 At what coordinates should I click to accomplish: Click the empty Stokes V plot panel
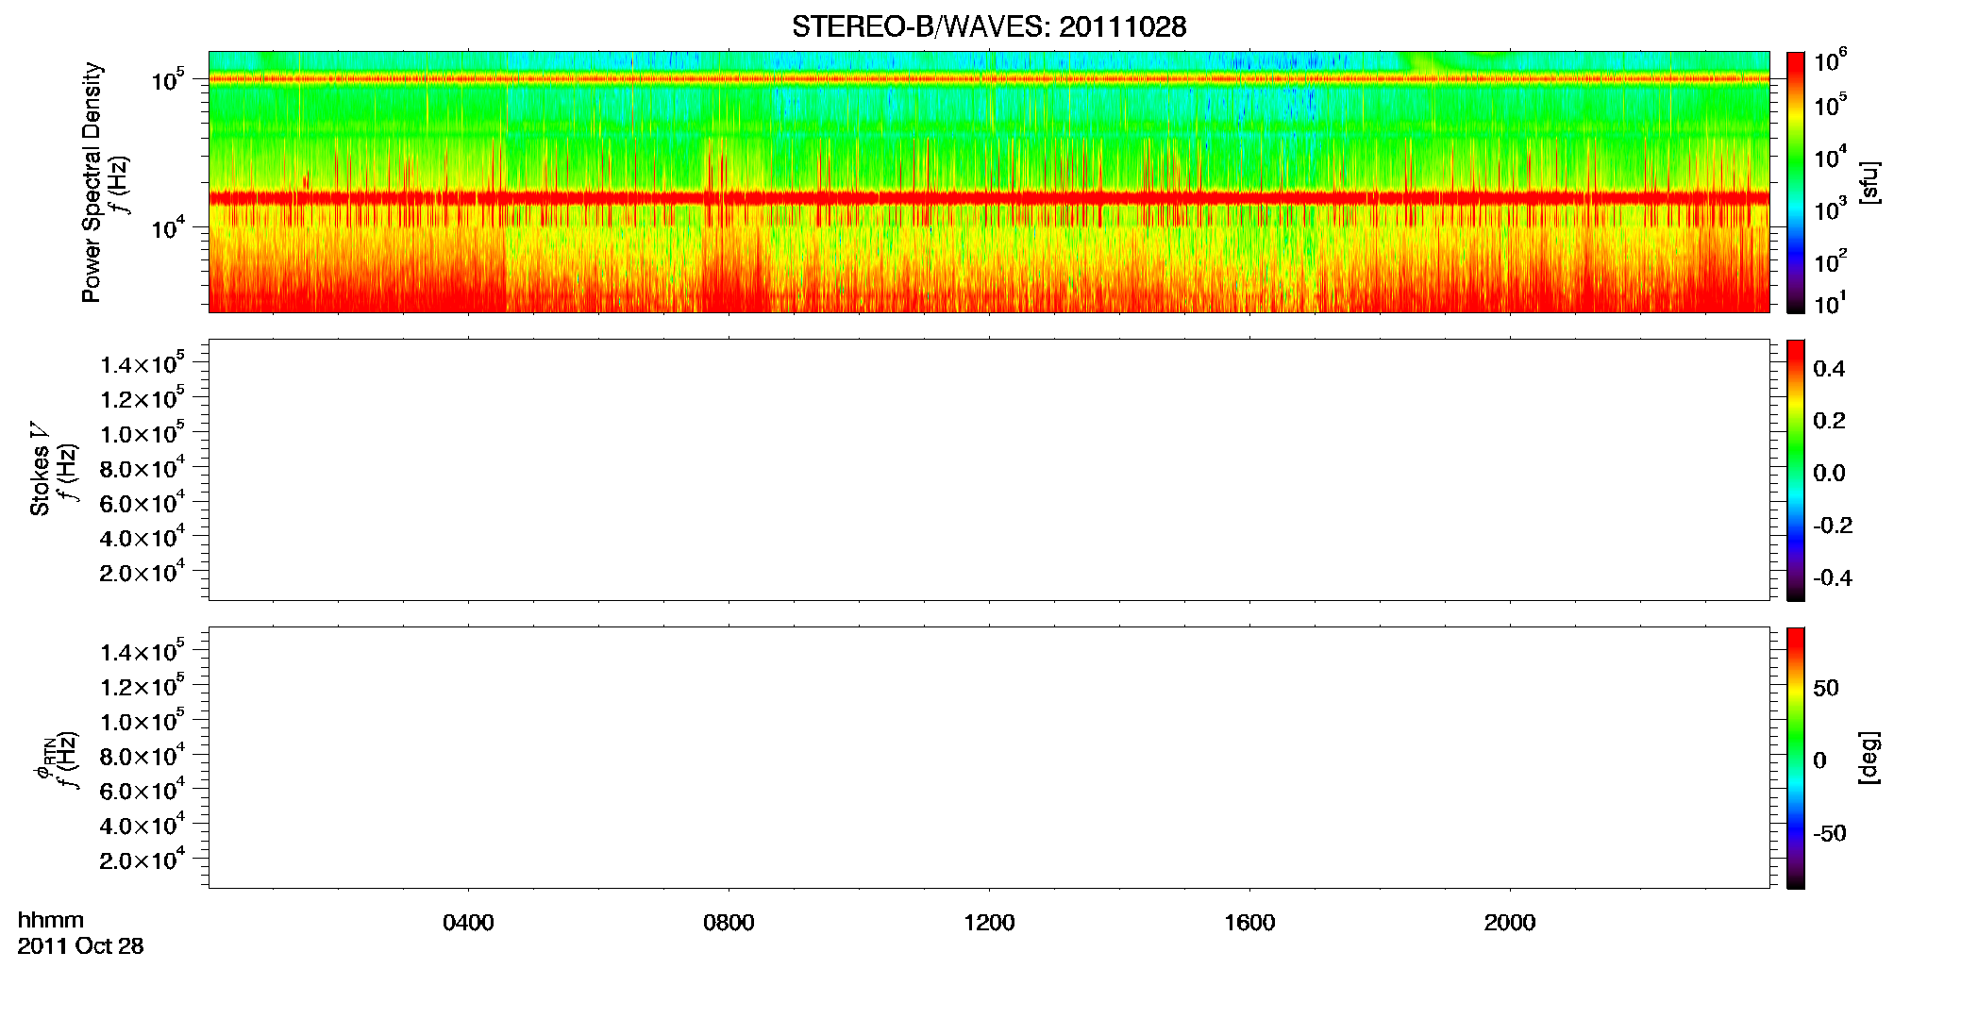(989, 470)
